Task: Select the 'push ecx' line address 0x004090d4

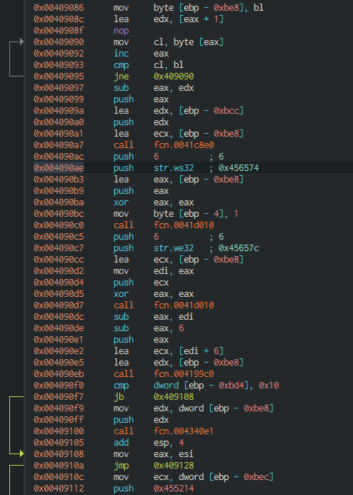Action: point(59,283)
